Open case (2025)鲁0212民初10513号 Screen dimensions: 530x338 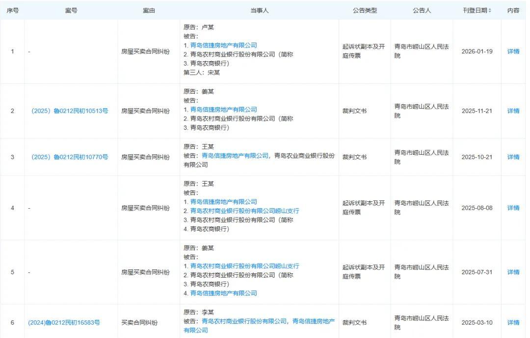[70, 111]
